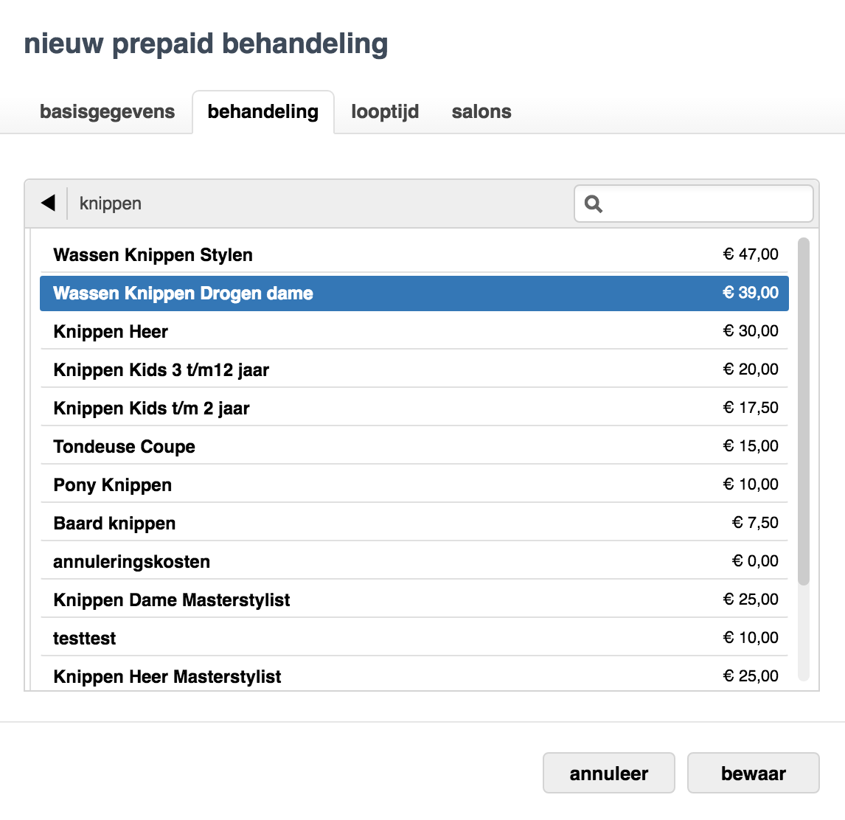The width and height of the screenshot is (845, 820).
Task: Select the Tondeuse Coupe item
Action: pyautogui.click(x=414, y=446)
